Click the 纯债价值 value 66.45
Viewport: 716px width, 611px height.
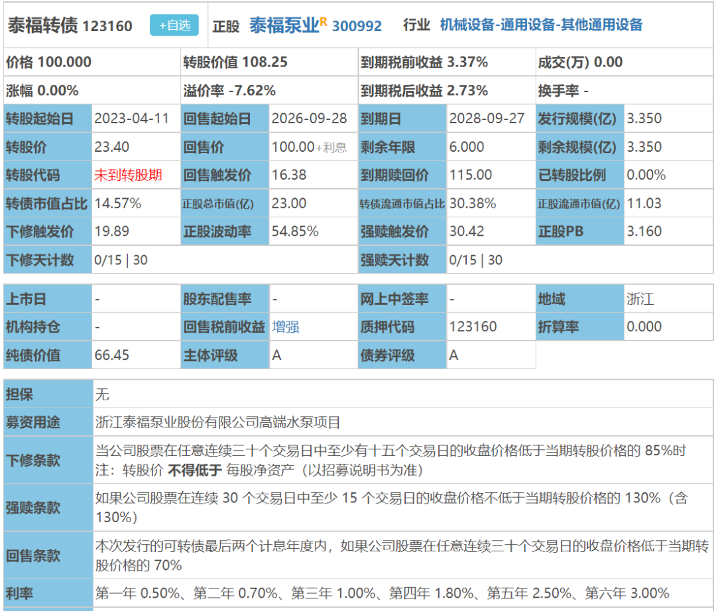111,355
